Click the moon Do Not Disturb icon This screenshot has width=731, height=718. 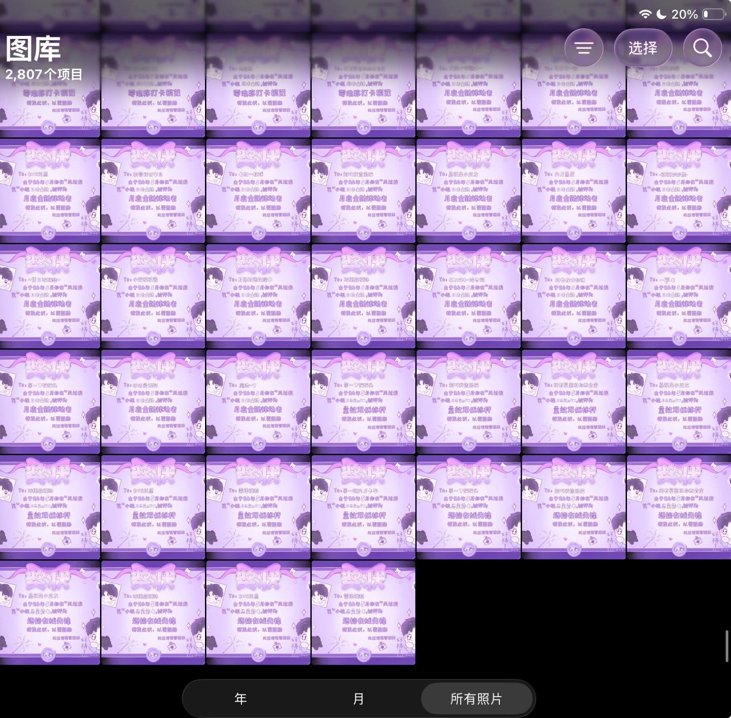661,14
